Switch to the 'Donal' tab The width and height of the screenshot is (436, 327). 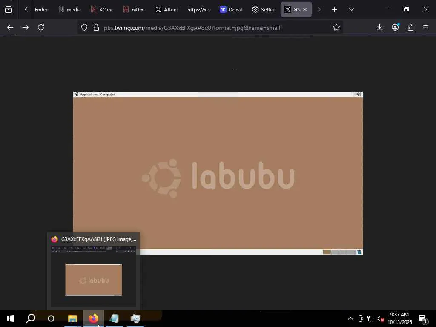[231, 9]
